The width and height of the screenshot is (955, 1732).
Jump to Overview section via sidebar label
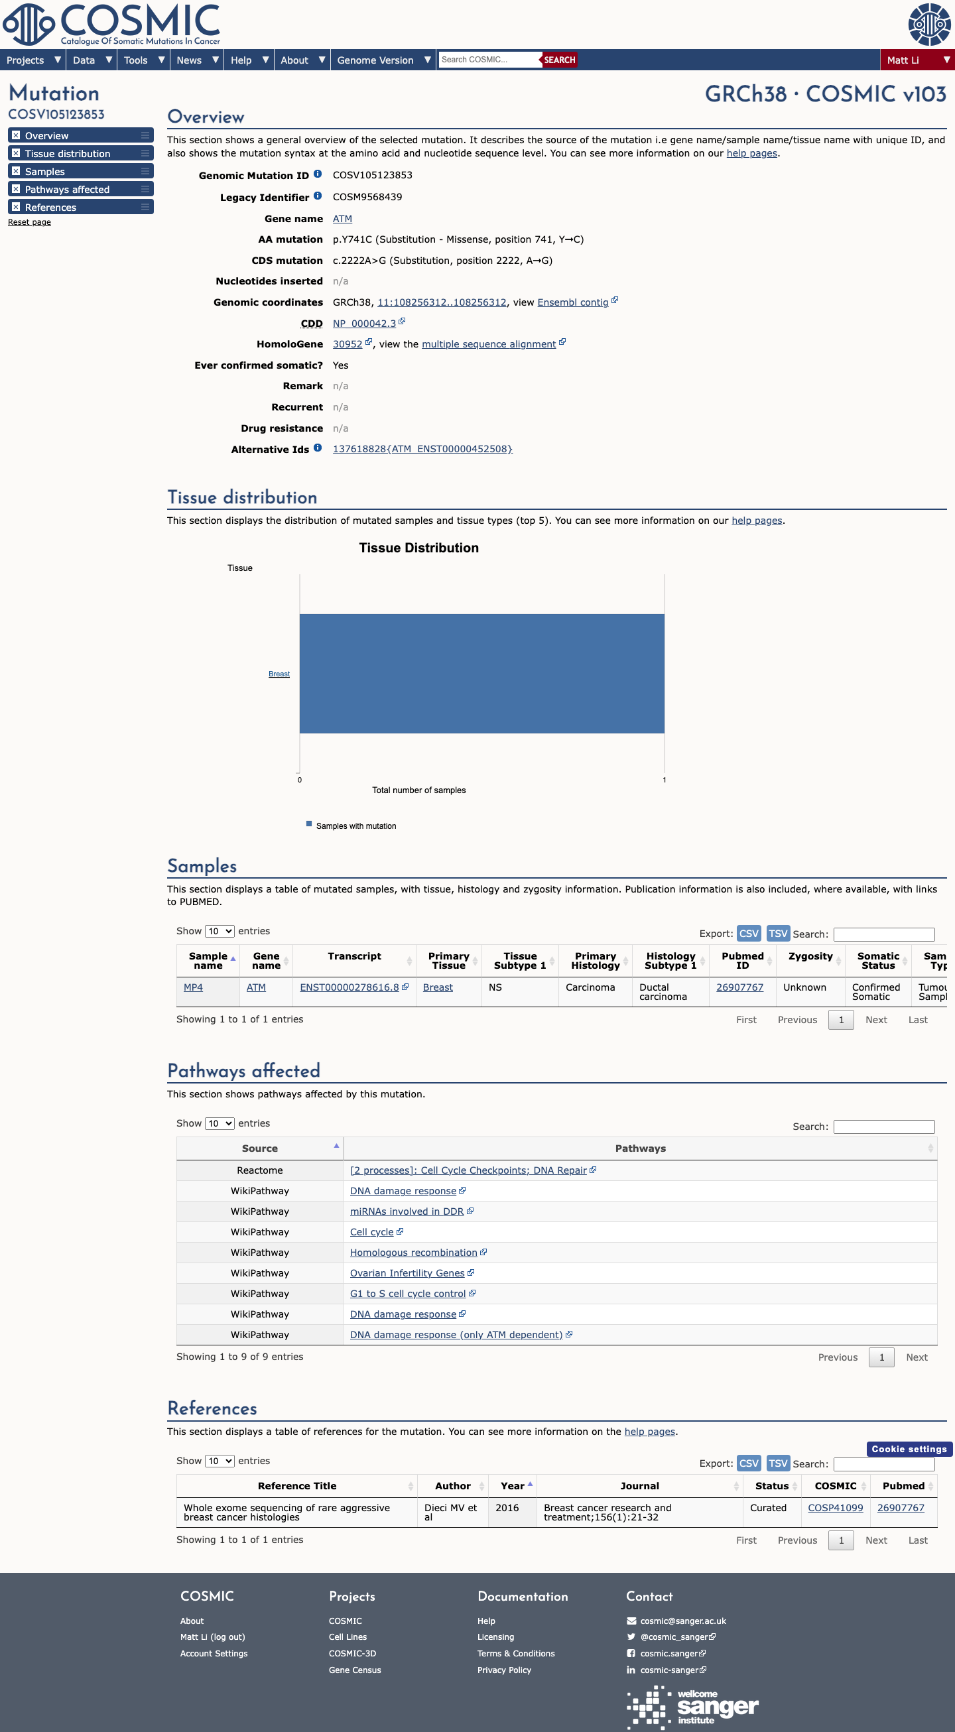[x=46, y=136]
